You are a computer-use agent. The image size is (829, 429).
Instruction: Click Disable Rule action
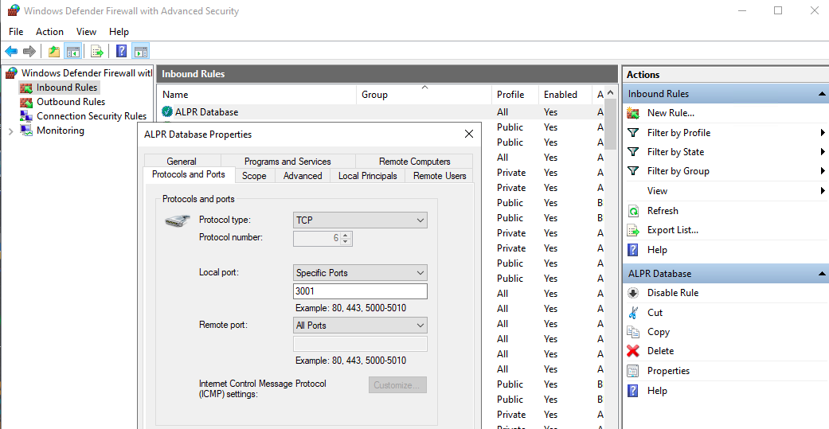pos(672,293)
